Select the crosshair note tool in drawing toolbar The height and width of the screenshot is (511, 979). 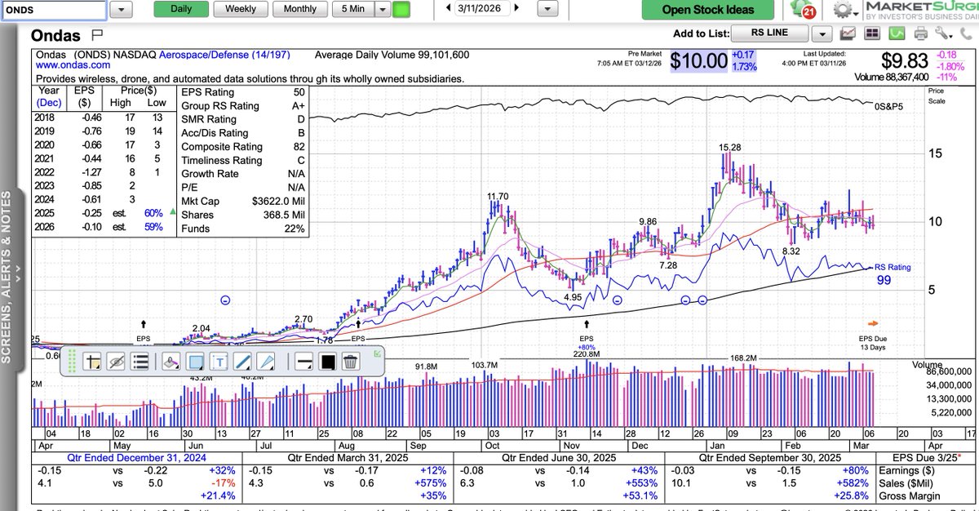click(92, 361)
